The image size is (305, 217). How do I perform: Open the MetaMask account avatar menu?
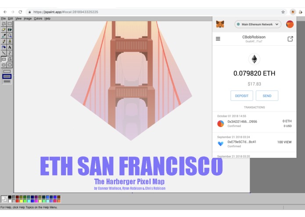[x=290, y=24]
